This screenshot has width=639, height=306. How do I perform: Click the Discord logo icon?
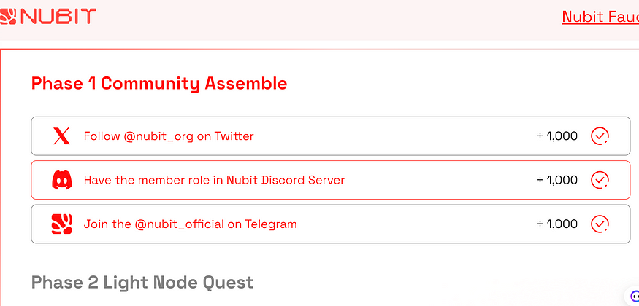tap(61, 180)
